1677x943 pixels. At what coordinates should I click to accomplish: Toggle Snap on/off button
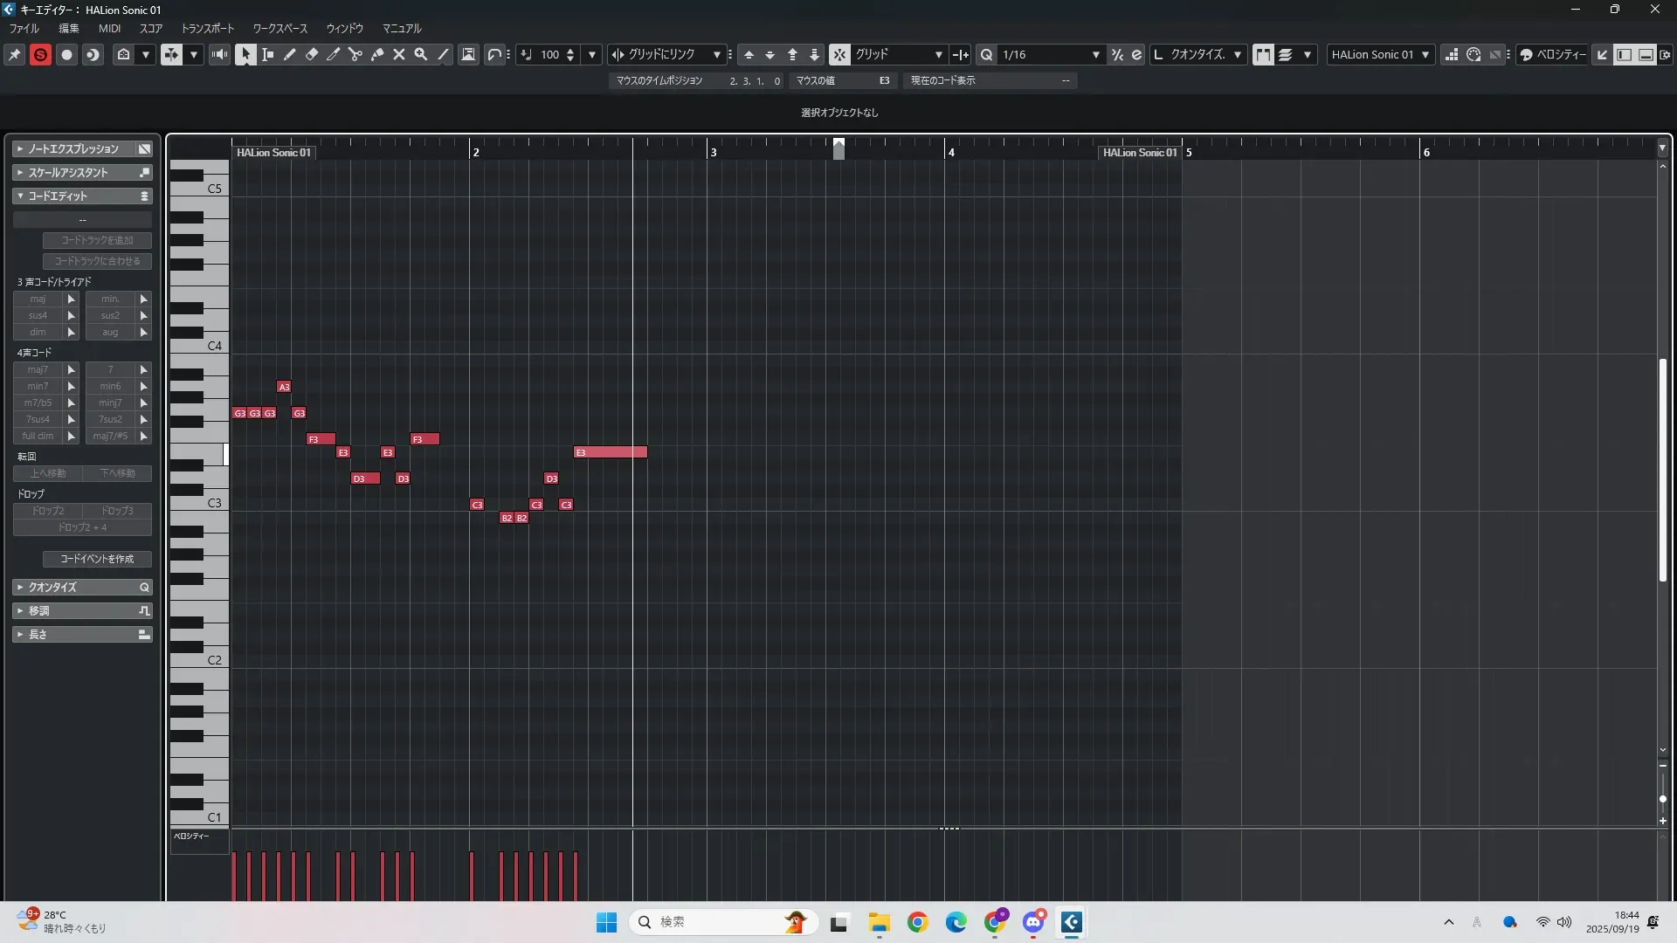(839, 54)
